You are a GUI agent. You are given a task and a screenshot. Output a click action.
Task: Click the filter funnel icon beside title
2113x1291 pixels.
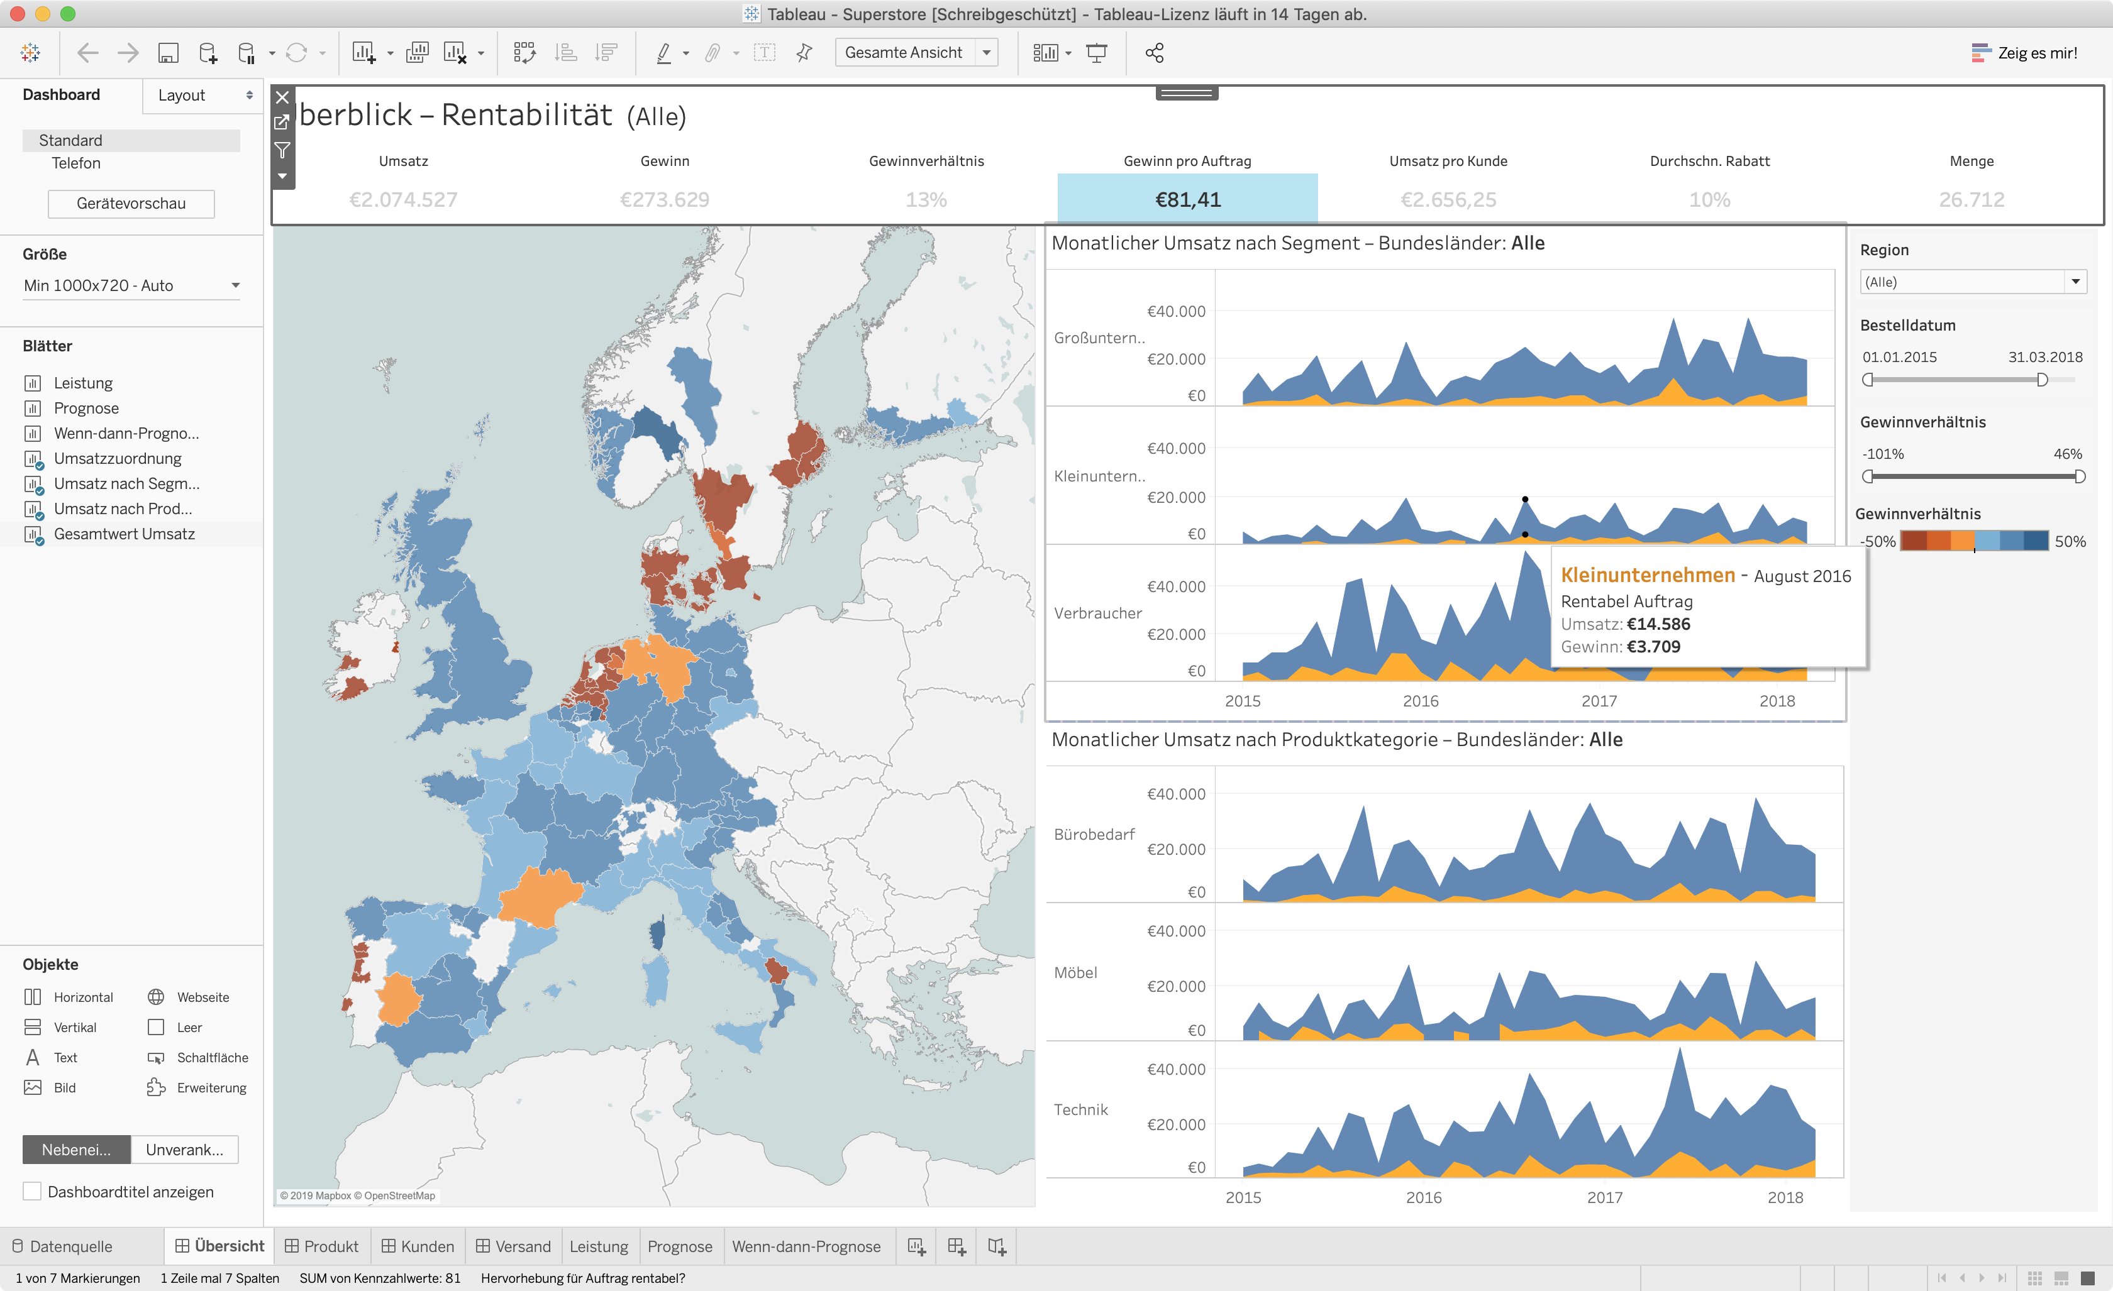(x=282, y=150)
